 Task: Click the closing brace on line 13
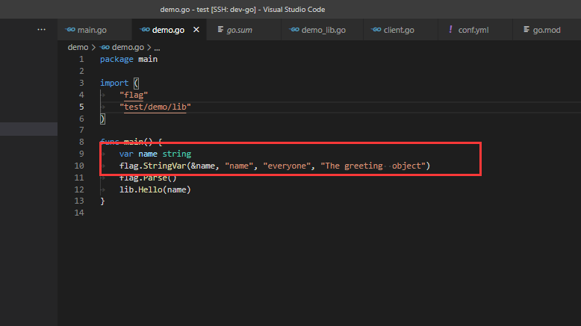[102, 201]
